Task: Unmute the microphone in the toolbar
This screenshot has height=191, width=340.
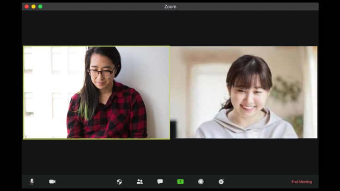Action: point(32,181)
